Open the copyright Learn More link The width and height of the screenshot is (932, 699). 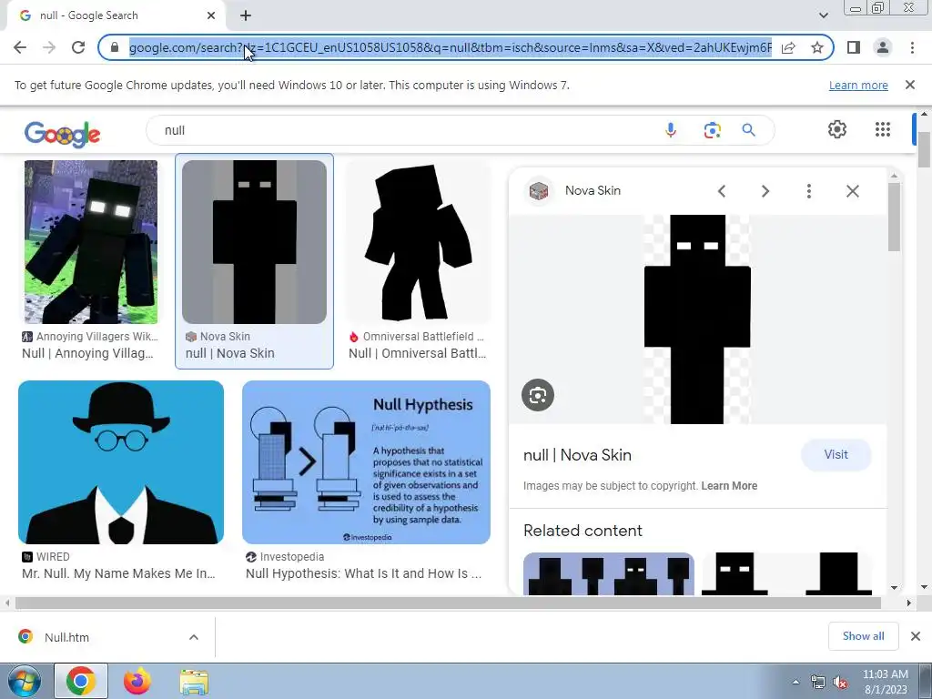tap(729, 486)
